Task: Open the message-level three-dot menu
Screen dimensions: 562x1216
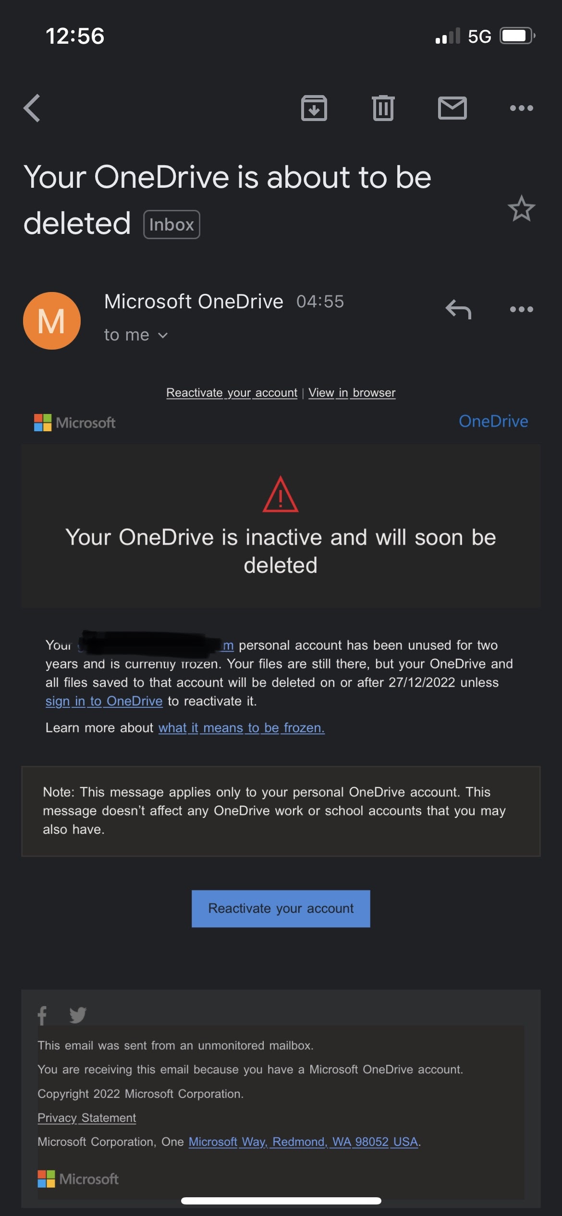Action: point(522,310)
